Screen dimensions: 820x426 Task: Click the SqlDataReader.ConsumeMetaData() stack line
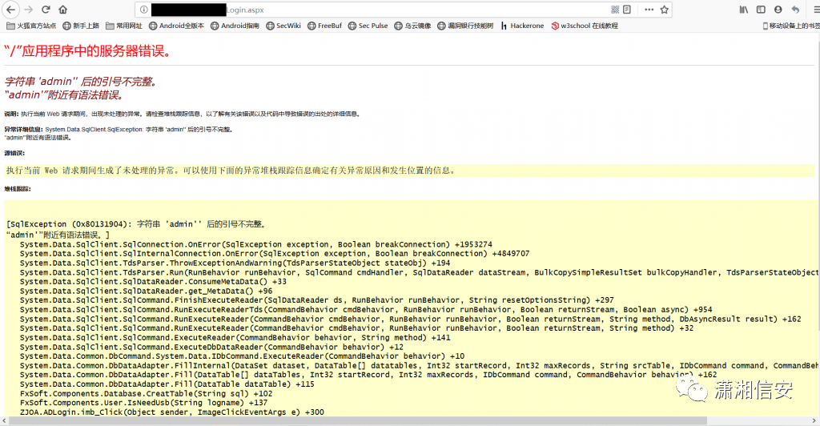pyautogui.click(x=153, y=281)
